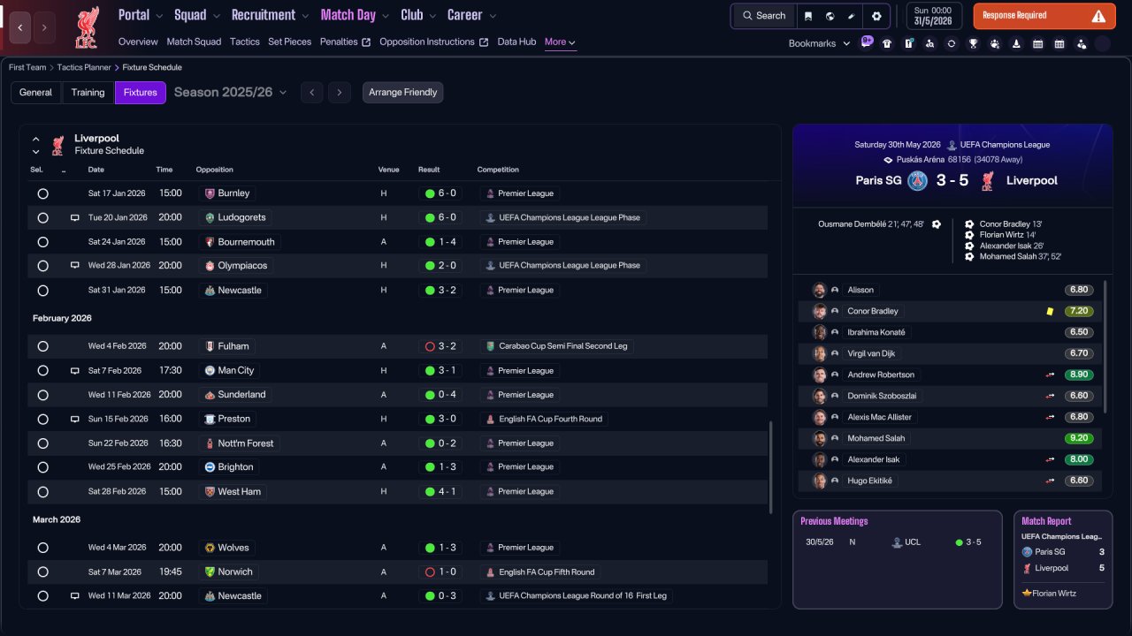Open the Mohamed Salah player link
Screen dimensions: 1132x636
[876, 439]
